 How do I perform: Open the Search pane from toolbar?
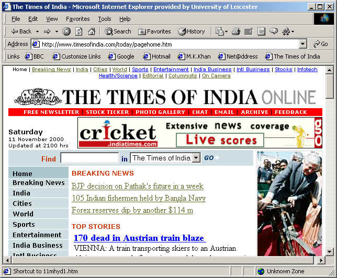[x=118, y=31]
